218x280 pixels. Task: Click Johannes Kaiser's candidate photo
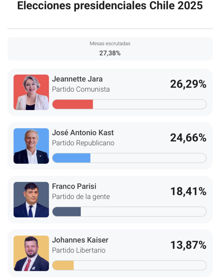click(x=31, y=253)
